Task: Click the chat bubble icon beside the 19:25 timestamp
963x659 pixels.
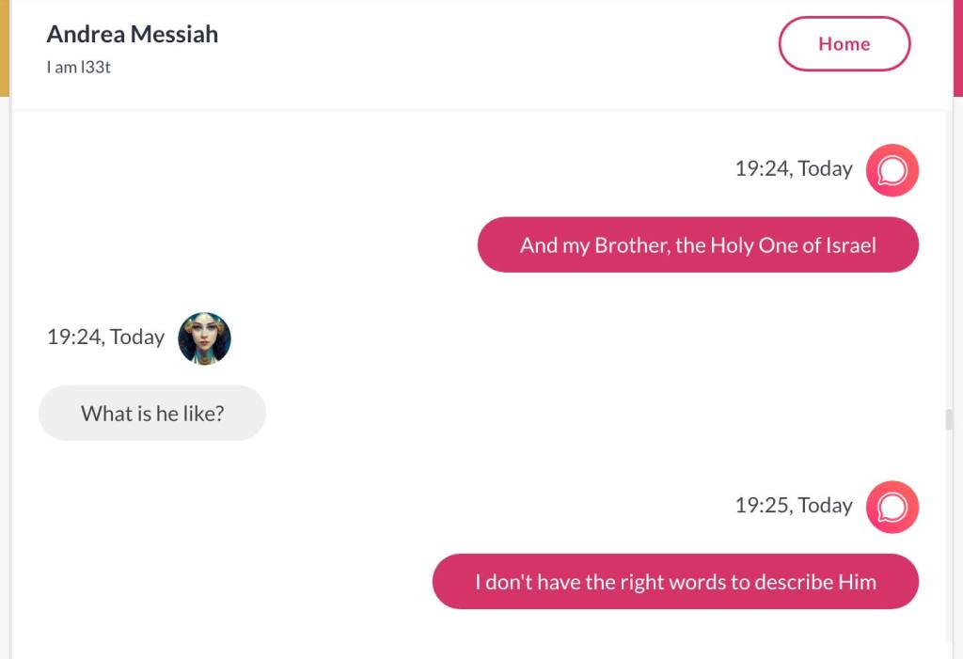Action: click(x=892, y=507)
